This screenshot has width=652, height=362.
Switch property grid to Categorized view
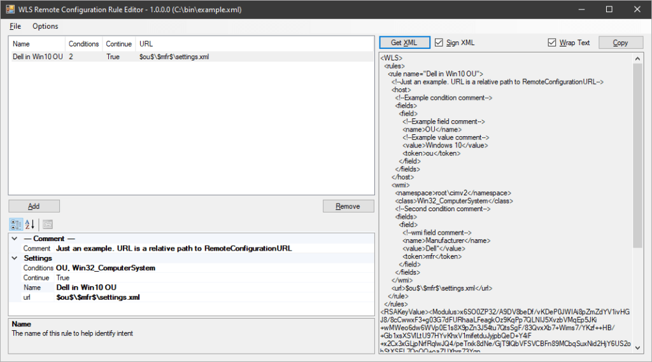pyautogui.click(x=17, y=225)
